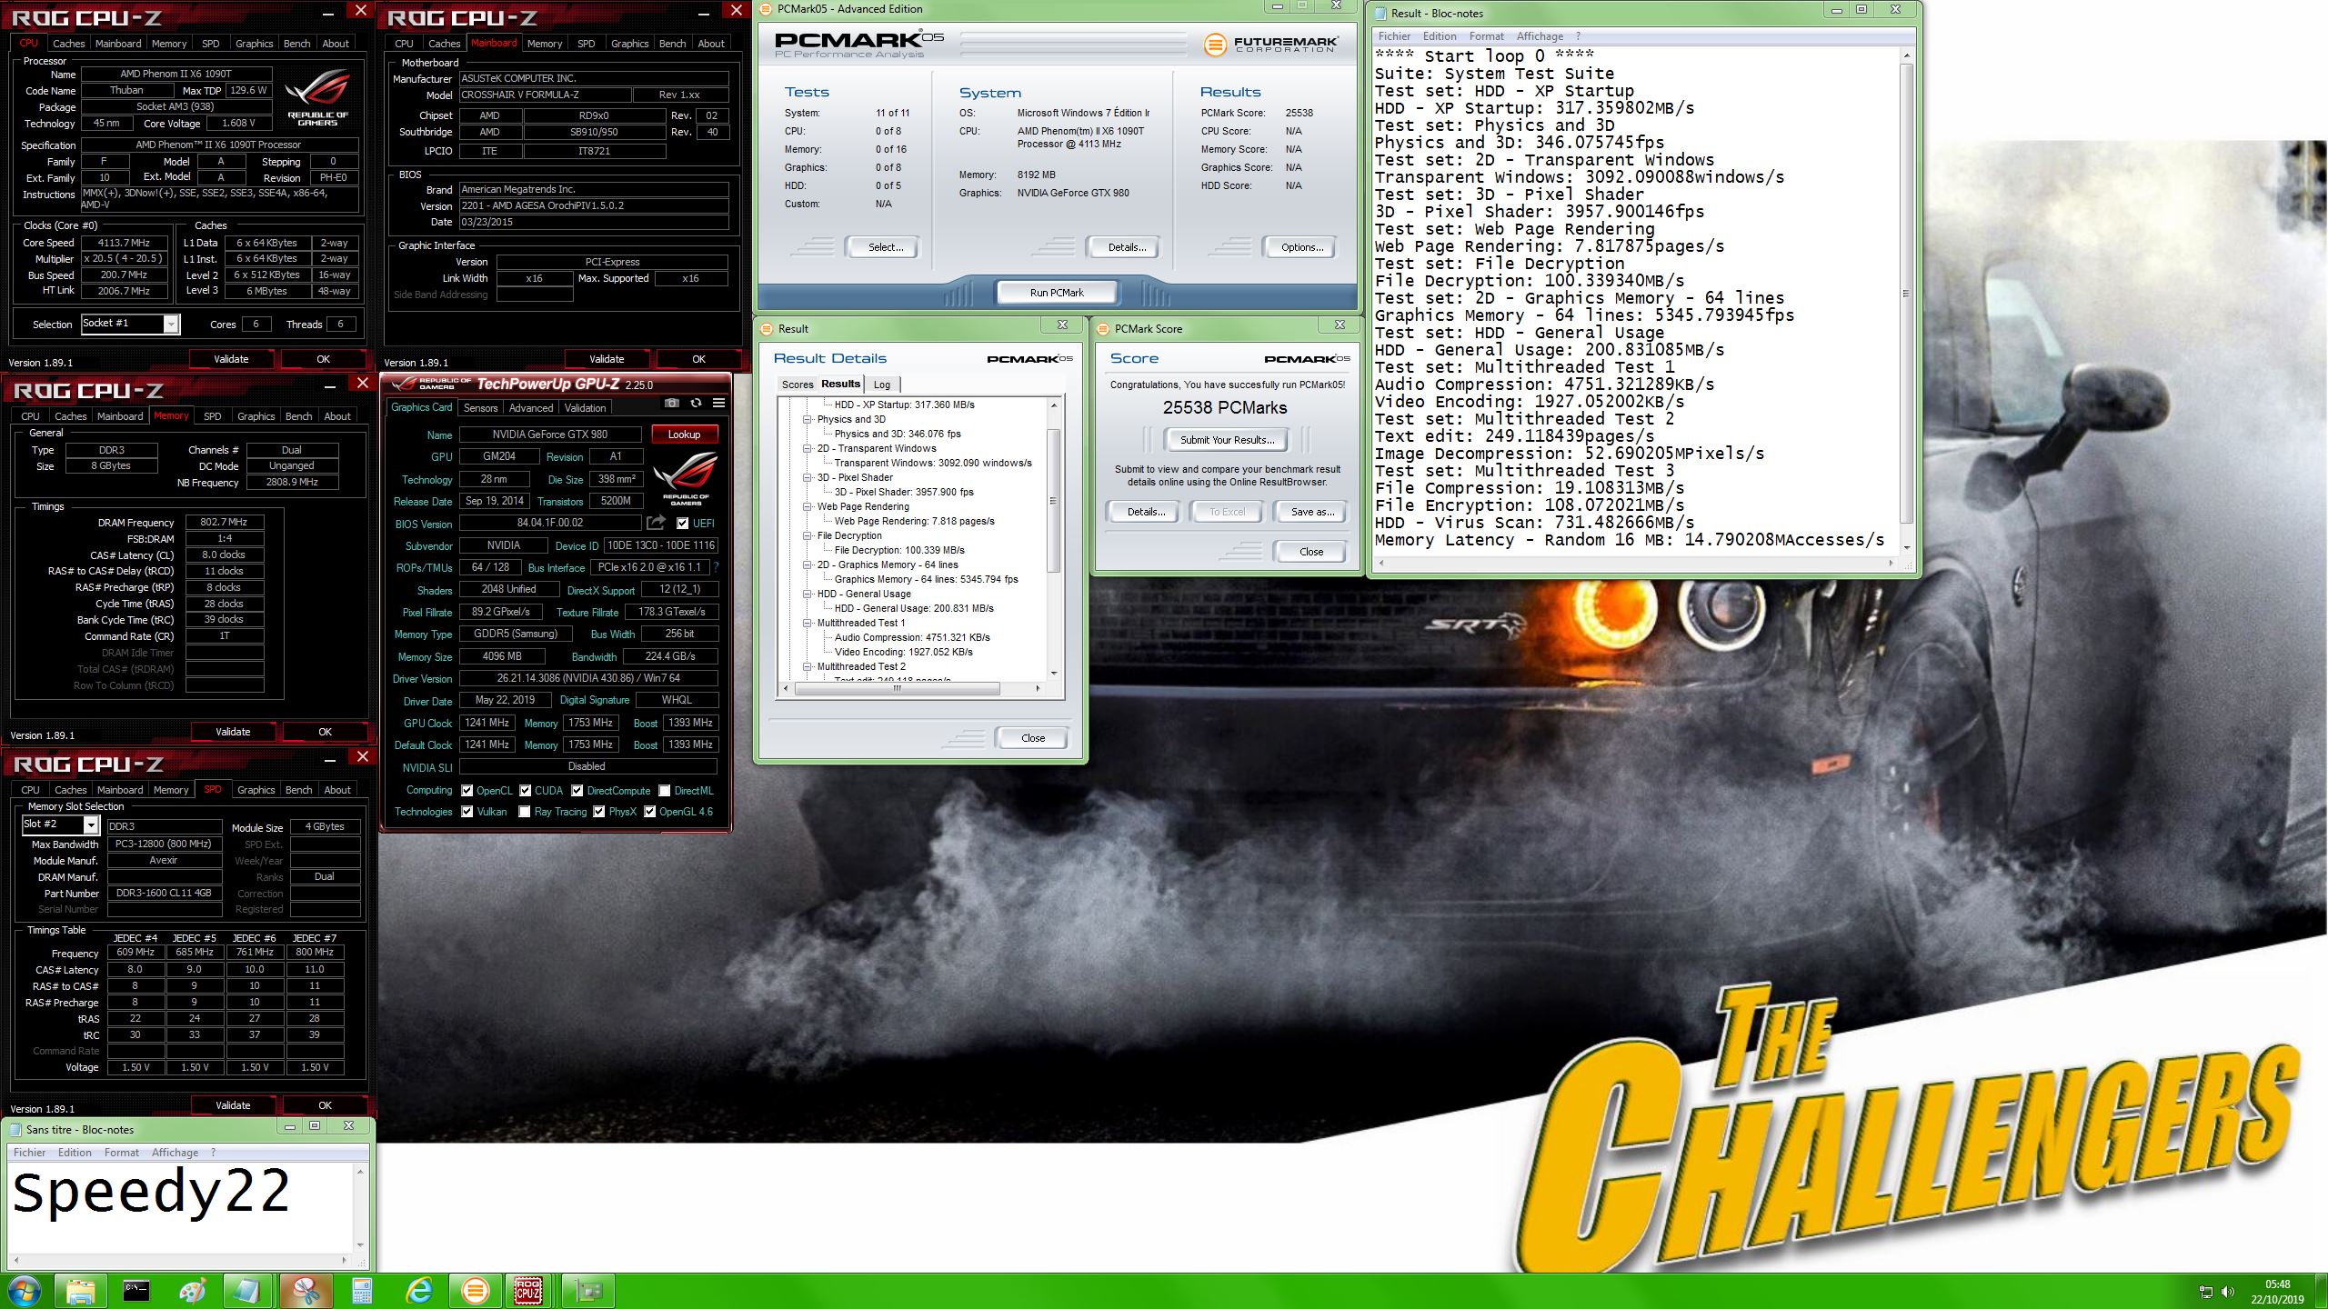Open Format menu in Result Bloc-notes
The height and width of the screenshot is (1309, 2328).
[1487, 36]
